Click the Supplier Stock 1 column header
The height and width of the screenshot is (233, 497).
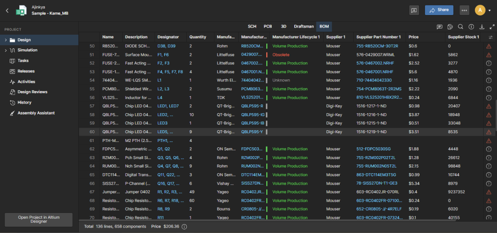464,37
